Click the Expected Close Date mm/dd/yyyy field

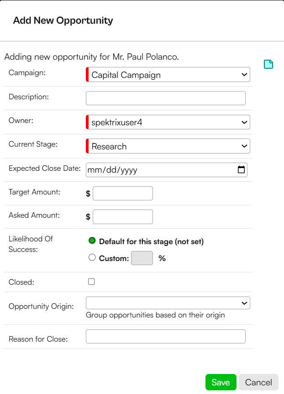pos(166,170)
